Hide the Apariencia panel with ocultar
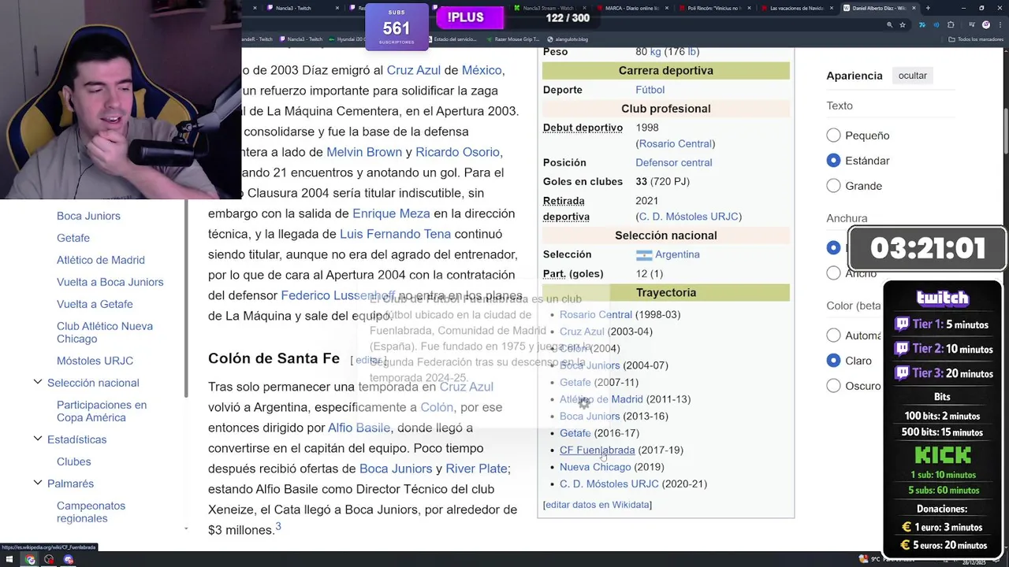This screenshot has height=567, width=1009. pyautogui.click(x=912, y=76)
